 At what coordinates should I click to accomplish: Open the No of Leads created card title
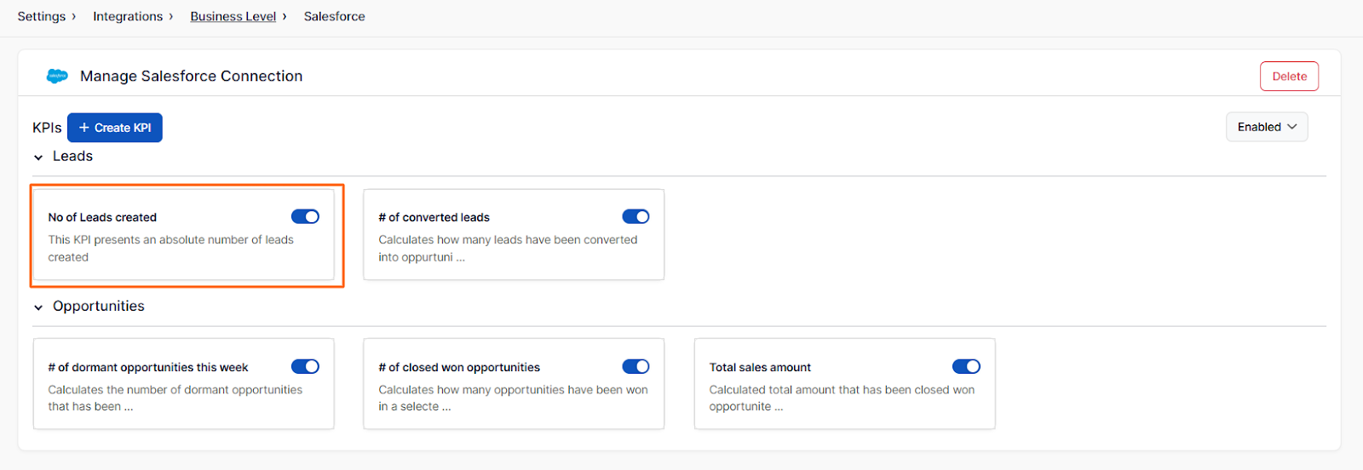(102, 217)
